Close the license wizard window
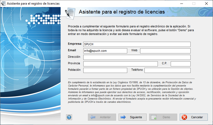Viewport: 213px width, 125px height. coord(206,4)
